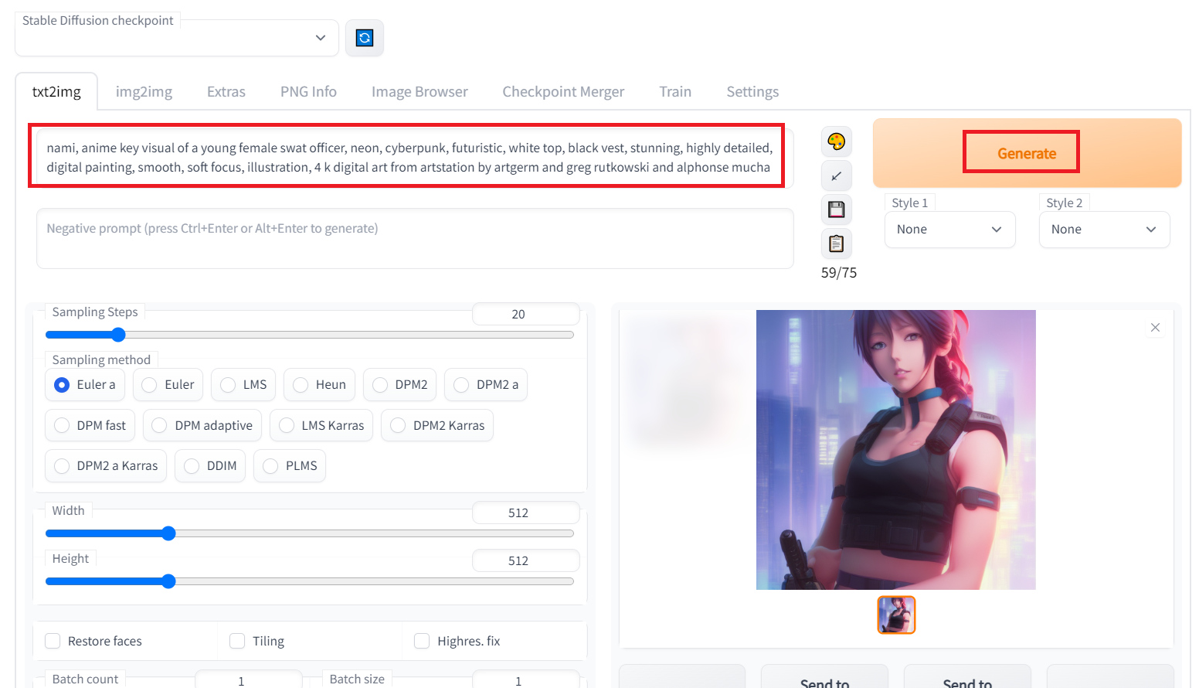Select the generated image thumbnail below preview
1199x688 pixels.
pos(896,615)
